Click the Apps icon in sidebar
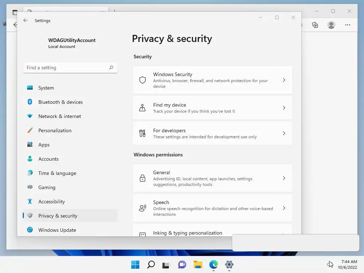The image size is (364, 273). pos(30,144)
